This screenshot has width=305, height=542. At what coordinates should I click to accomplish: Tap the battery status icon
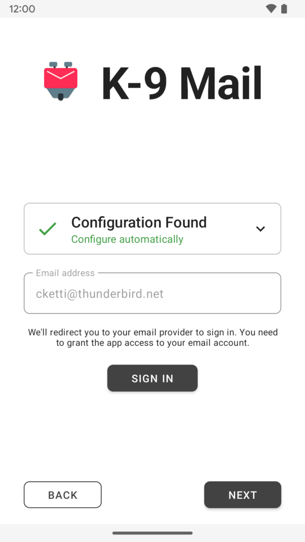(x=284, y=9)
